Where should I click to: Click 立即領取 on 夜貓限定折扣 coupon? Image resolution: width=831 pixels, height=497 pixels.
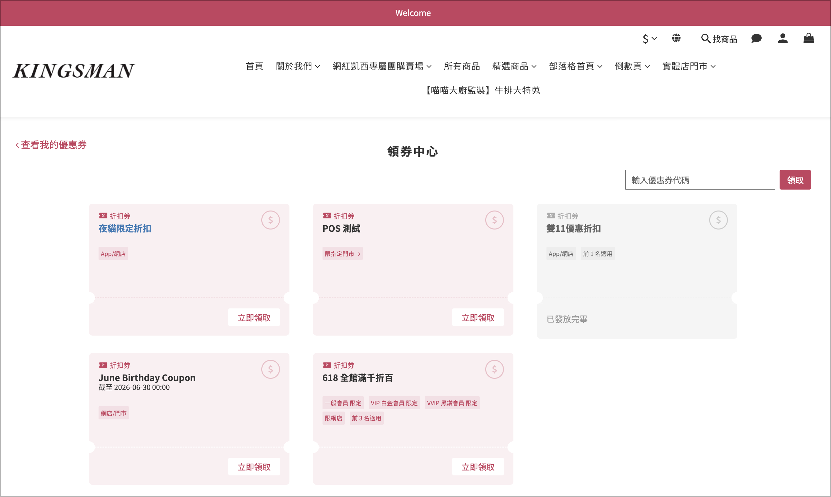coord(254,318)
